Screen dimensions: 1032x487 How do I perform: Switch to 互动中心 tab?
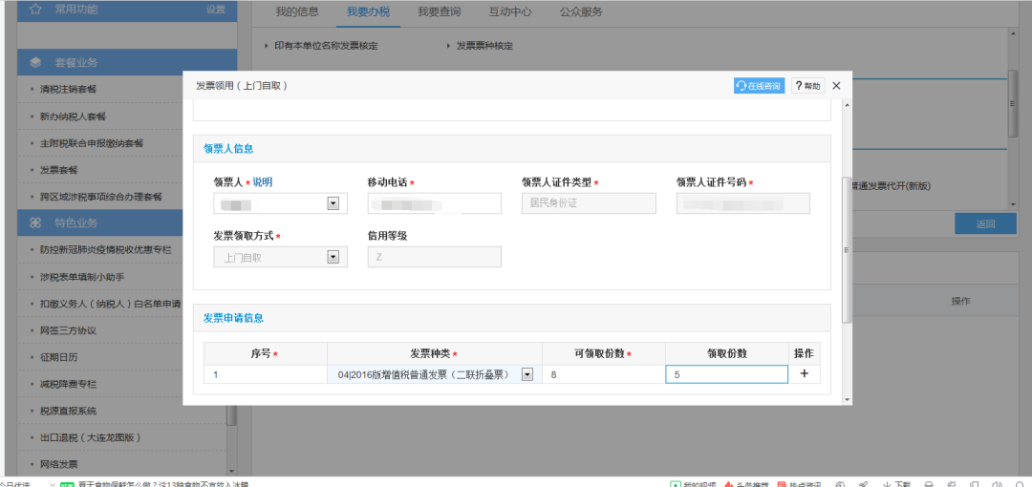coord(510,11)
